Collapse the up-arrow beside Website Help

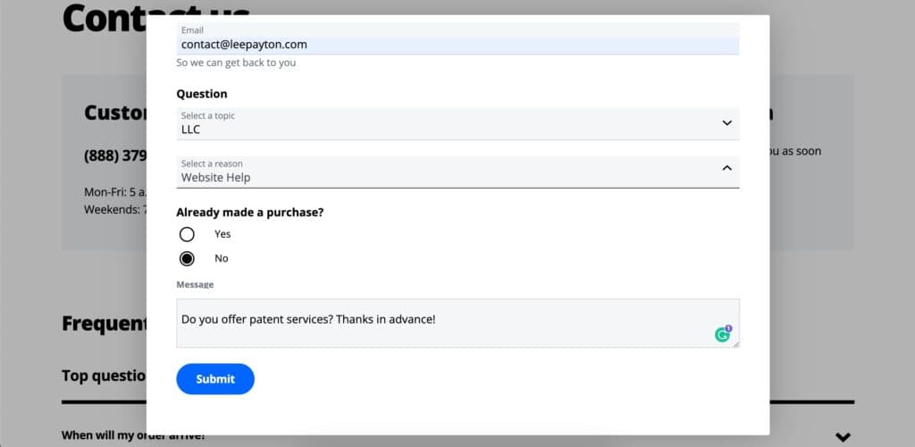coord(726,168)
